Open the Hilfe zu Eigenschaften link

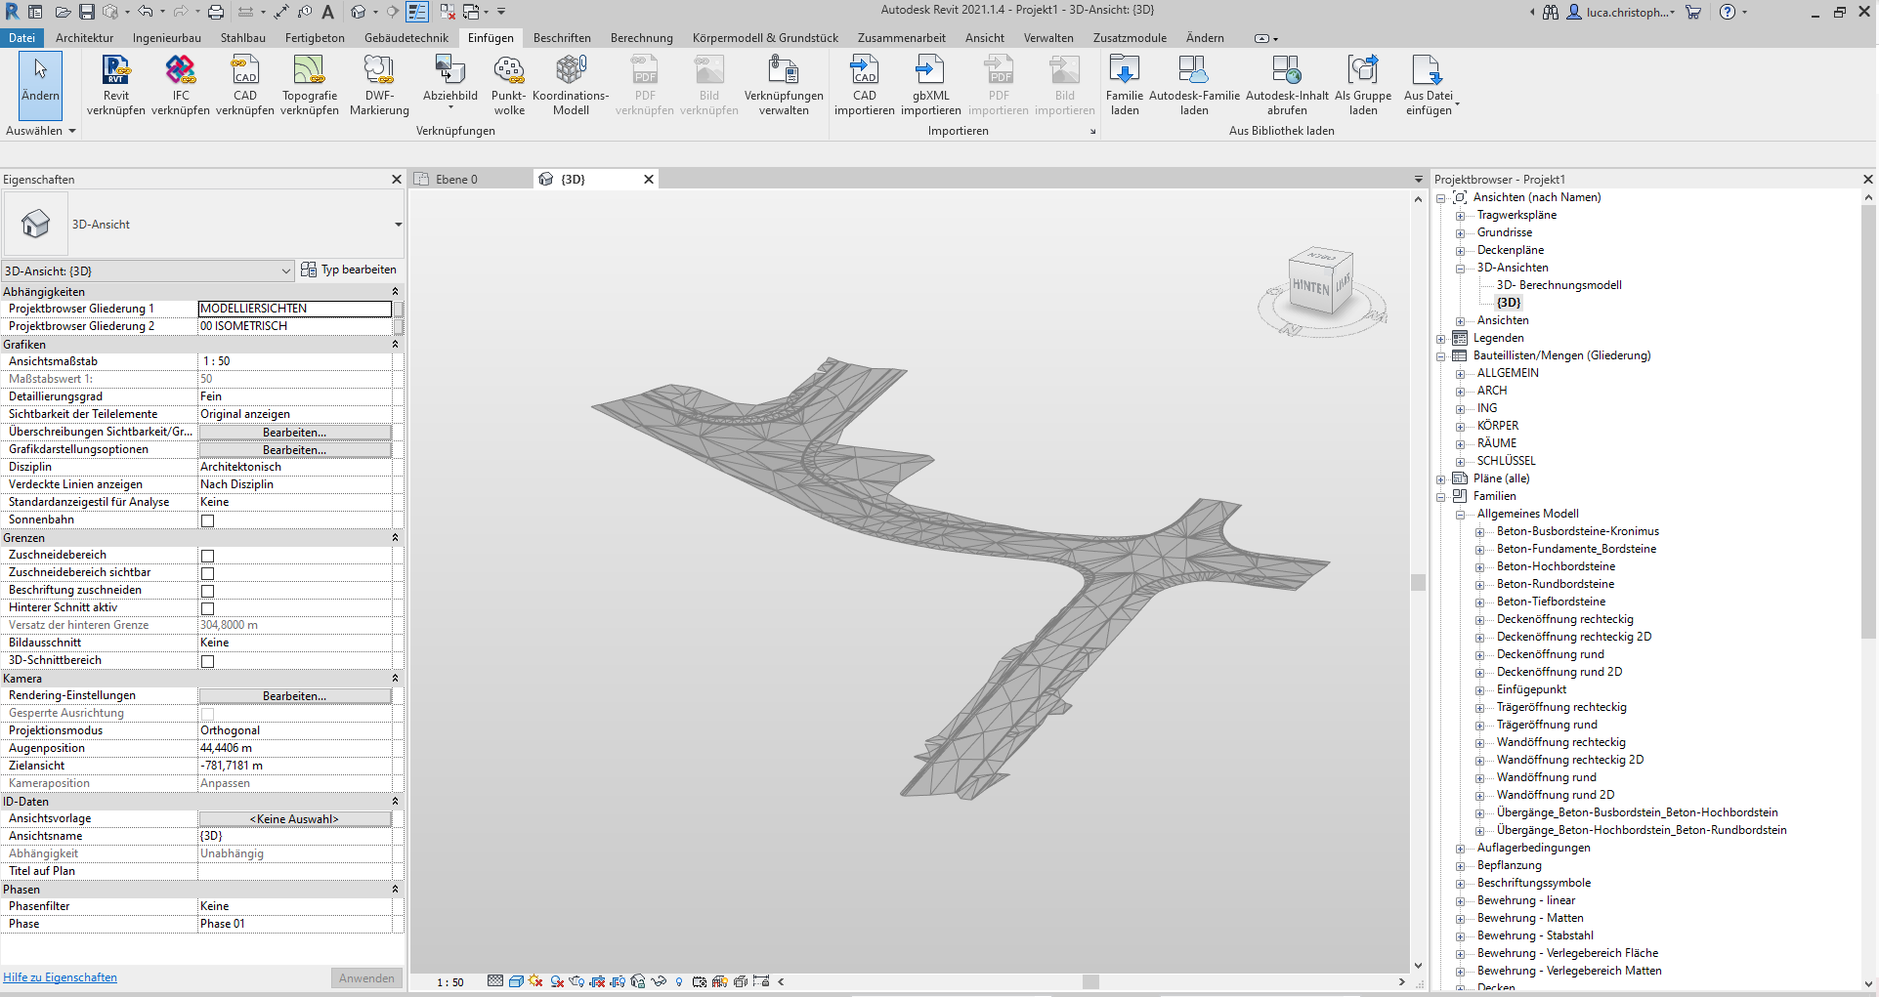coord(60,977)
